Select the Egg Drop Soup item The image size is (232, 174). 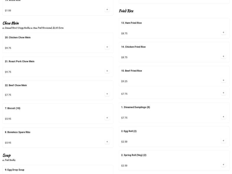tap(14, 170)
